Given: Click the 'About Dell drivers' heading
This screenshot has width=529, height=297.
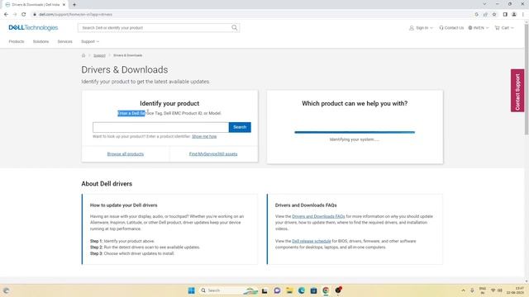Looking at the screenshot, I should pos(107,184).
